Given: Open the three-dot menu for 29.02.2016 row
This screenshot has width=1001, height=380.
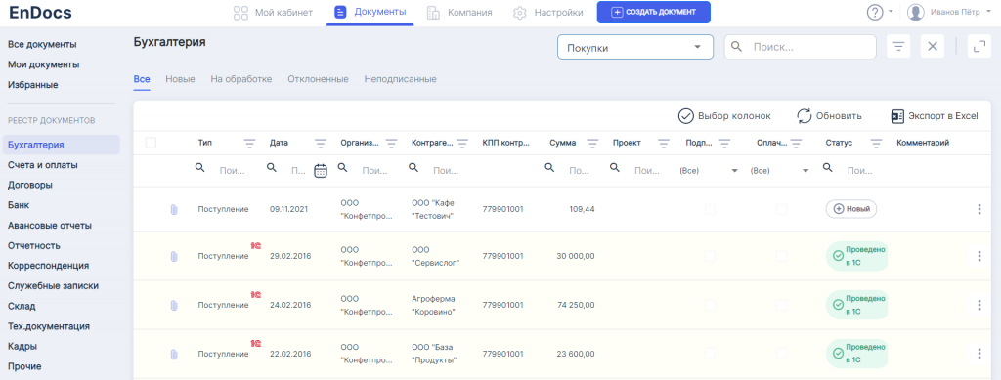Looking at the screenshot, I should click(979, 256).
